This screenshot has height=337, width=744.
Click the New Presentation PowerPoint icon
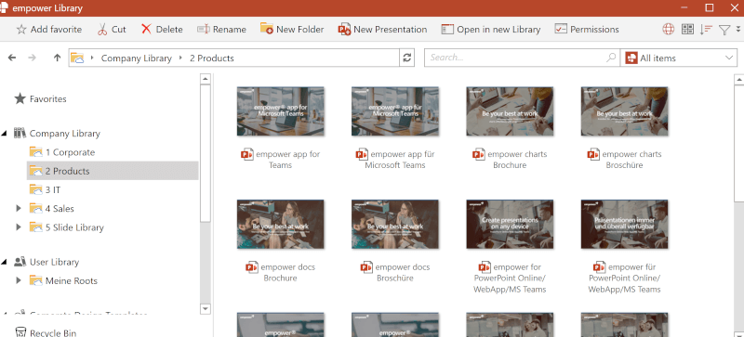pos(344,30)
